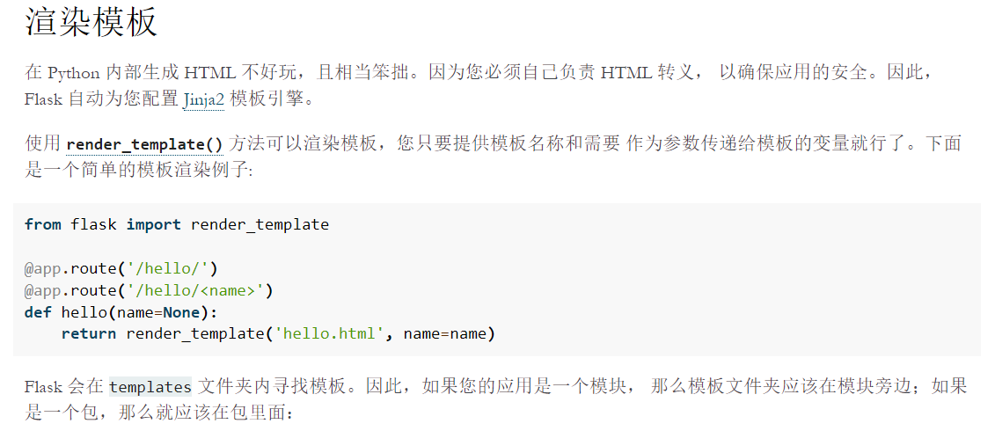
Task: Follow the render_template() reference link
Action: [x=144, y=145]
